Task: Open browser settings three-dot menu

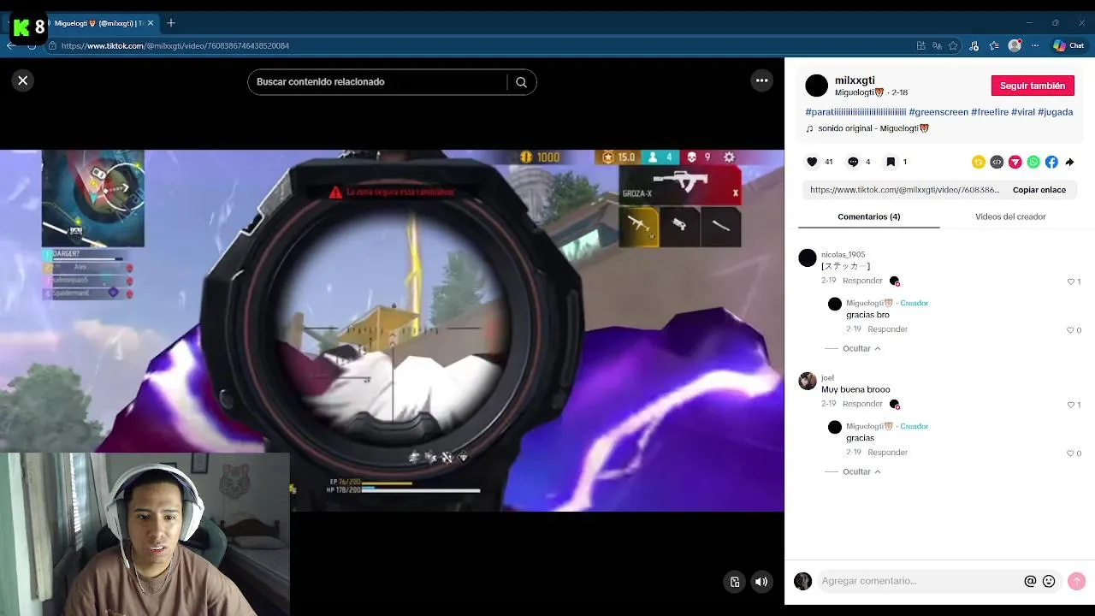Action: 1035,45
